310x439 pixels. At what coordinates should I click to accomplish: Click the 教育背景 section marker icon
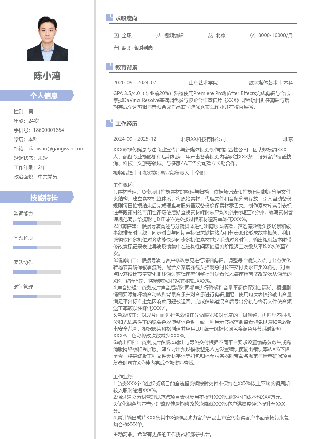pyautogui.click(x=109, y=67)
